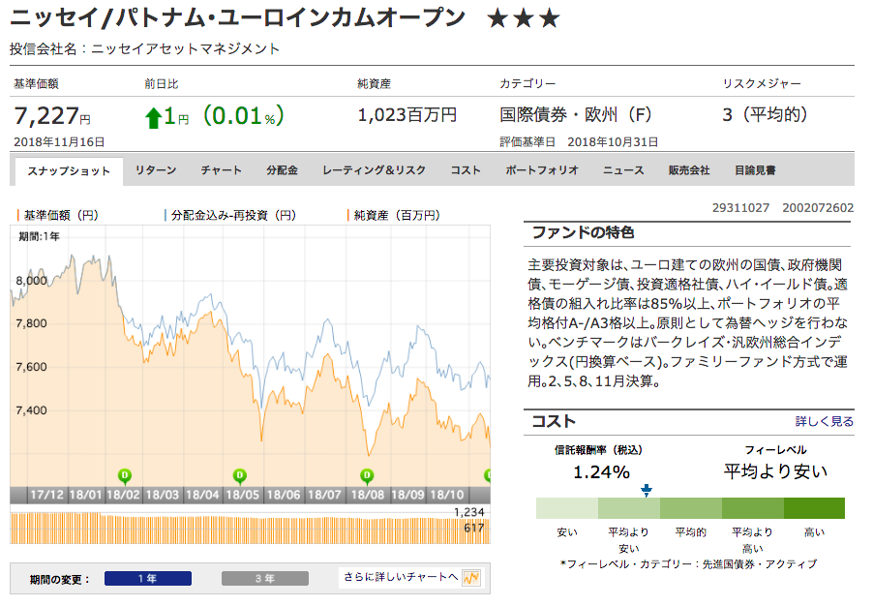Viewport: 873px width, 606px height.
Task: Click the 期間:1年 chart label
Action: pyautogui.click(x=39, y=237)
